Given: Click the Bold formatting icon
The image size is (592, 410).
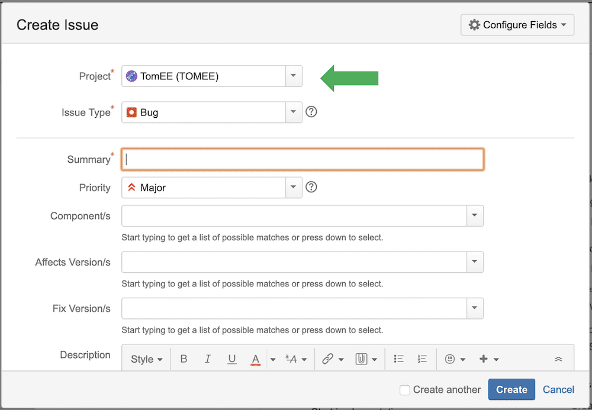Looking at the screenshot, I should click(x=184, y=359).
